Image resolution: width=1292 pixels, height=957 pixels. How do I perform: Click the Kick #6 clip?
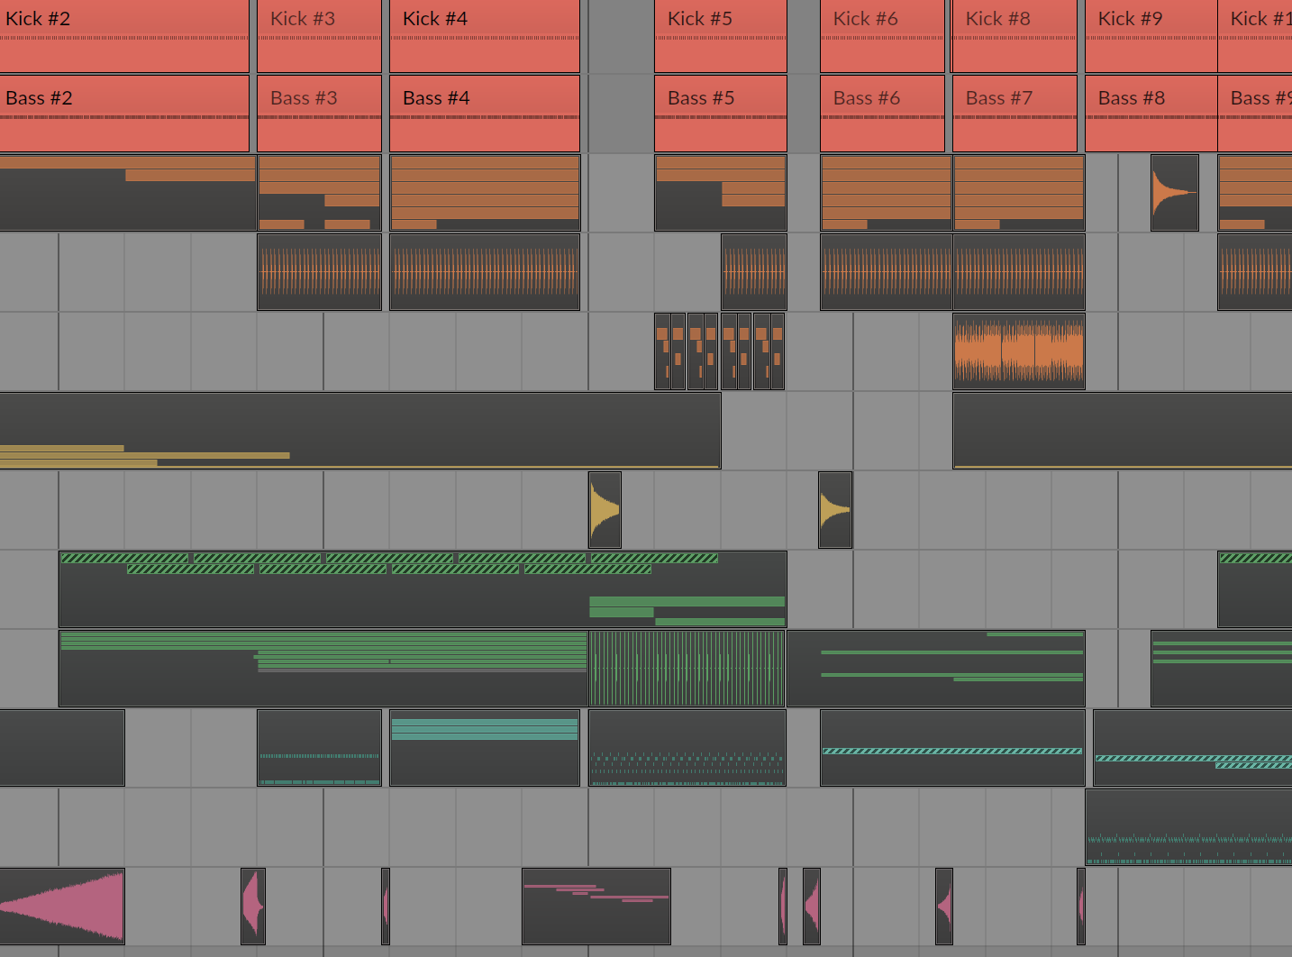coord(883,36)
